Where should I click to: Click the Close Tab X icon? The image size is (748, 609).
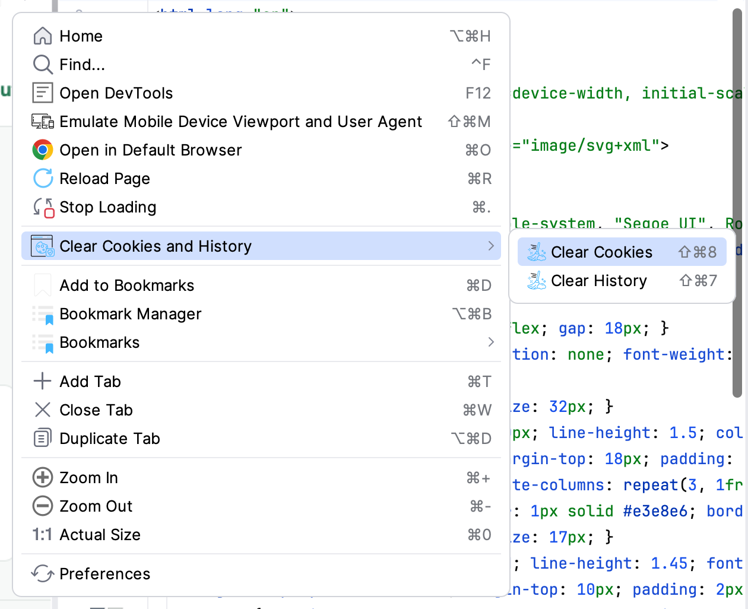click(43, 410)
